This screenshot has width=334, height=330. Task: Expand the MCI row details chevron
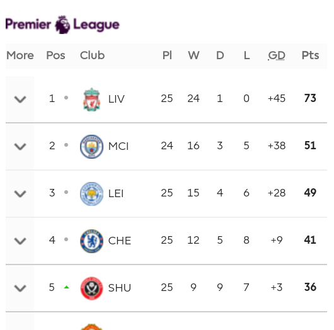20,147
